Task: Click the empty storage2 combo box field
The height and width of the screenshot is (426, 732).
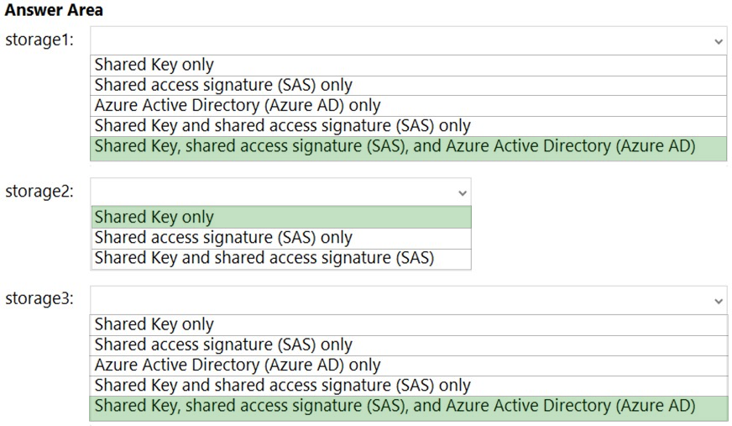Action: pos(281,192)
